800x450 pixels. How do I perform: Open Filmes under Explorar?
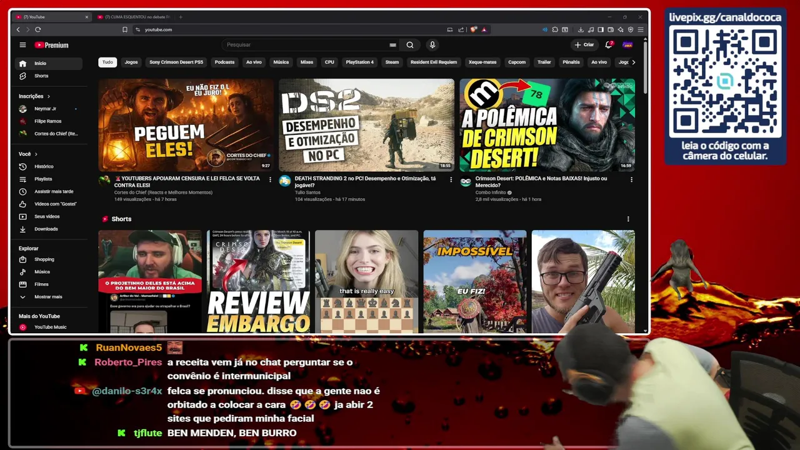(x=49, y=284)
